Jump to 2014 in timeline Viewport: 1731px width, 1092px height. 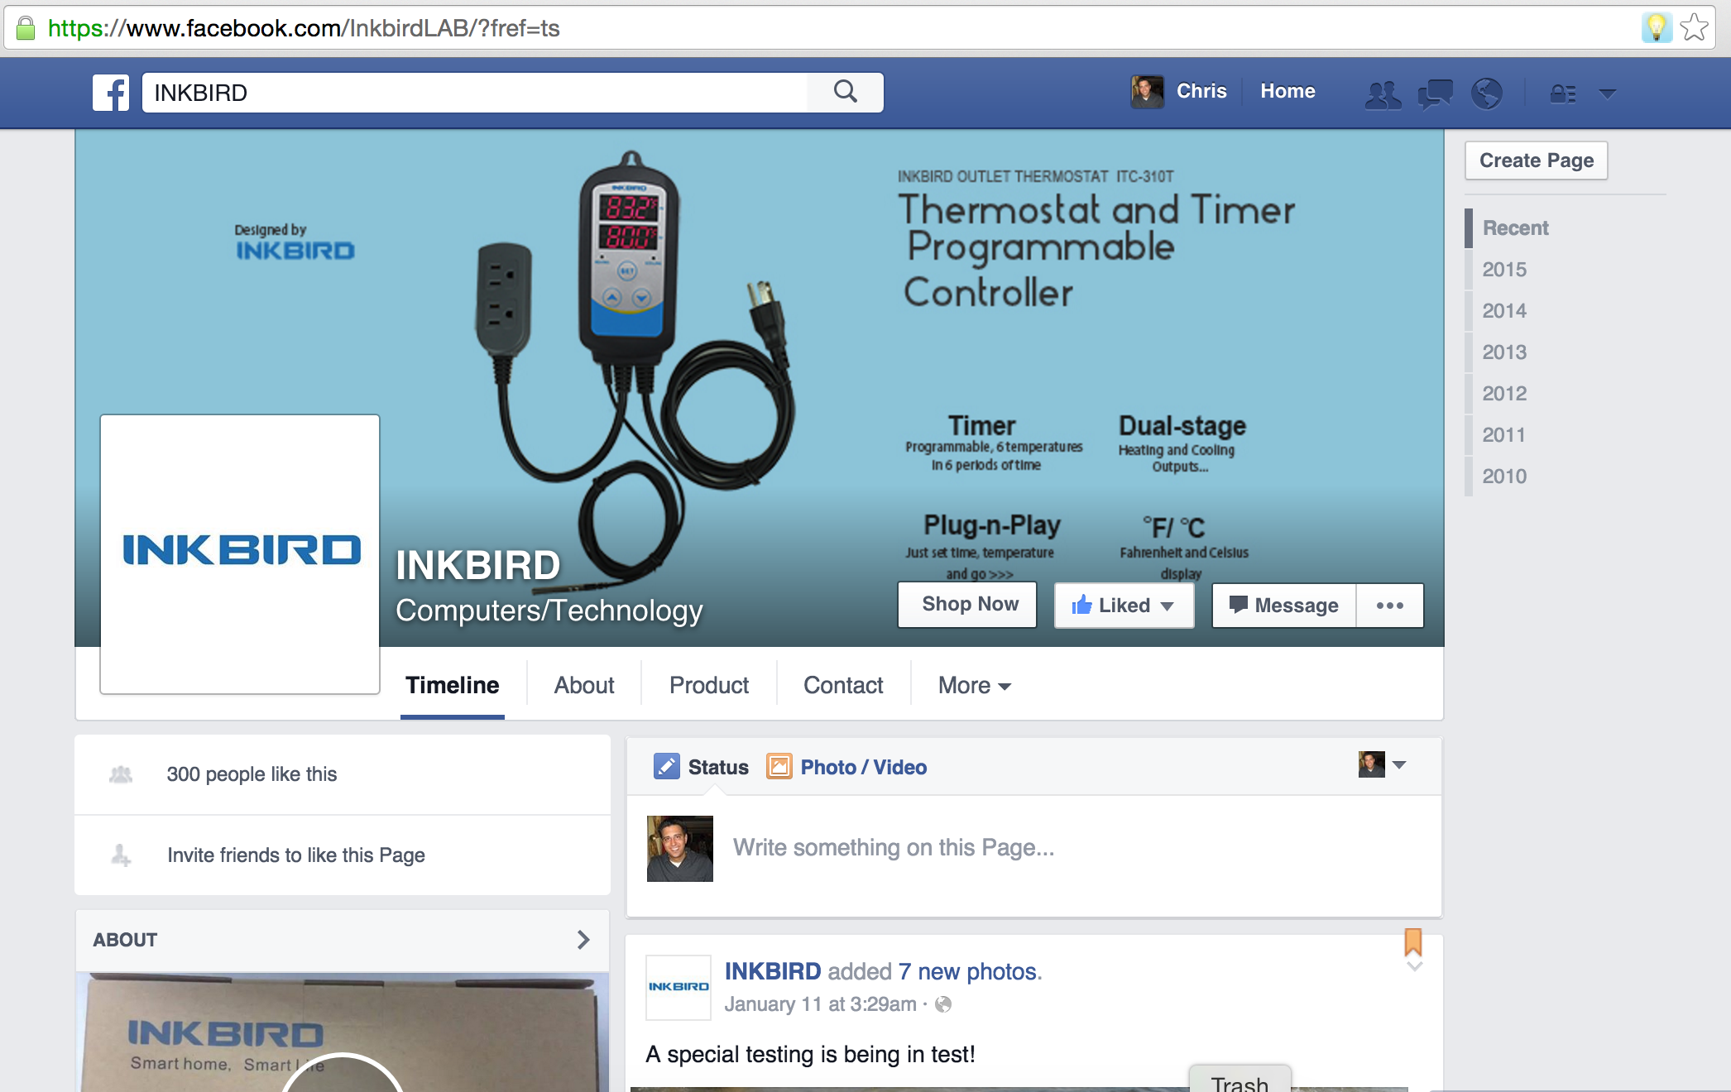(1504, 311)
